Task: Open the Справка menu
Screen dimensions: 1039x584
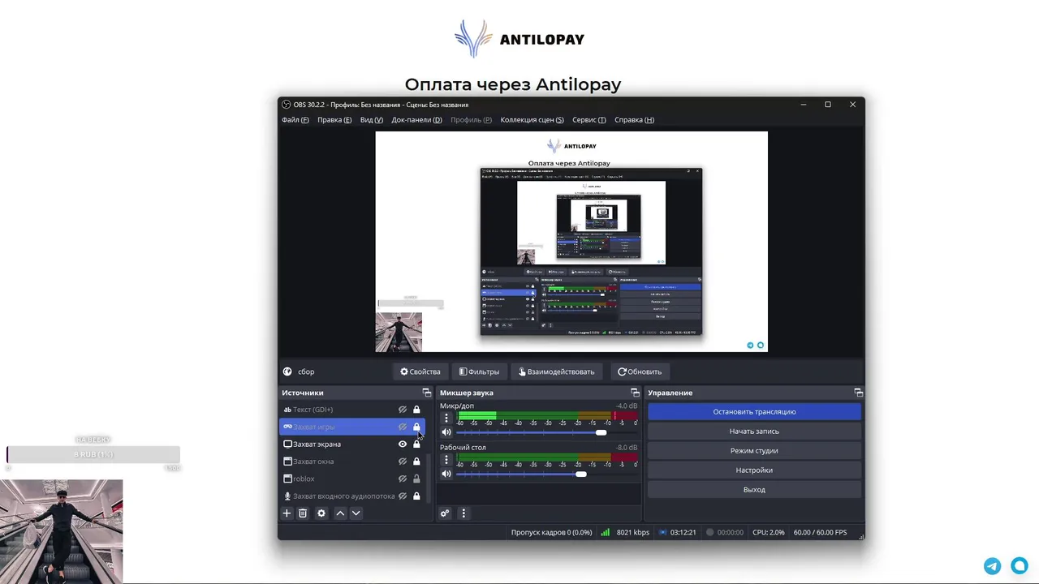Action: coord(634,120)
